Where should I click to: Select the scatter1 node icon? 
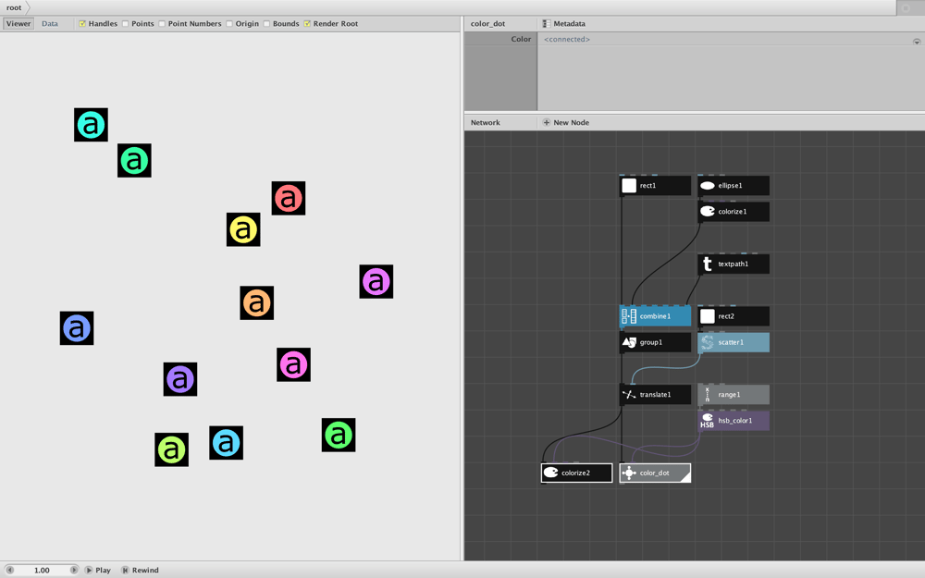[707, 342]
